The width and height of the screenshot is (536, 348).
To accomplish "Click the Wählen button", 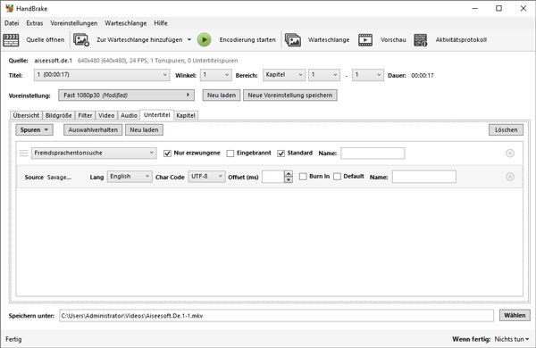I will [x=515, y=315].
